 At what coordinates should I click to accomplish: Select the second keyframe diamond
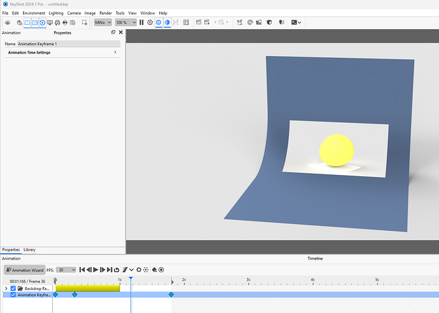(74, 295)
